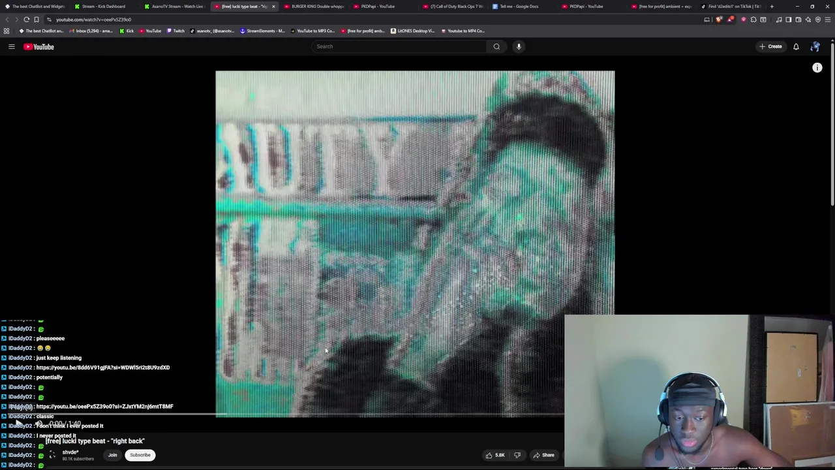Open the YouTube guide hamburger menu

(x=11, y=46)
